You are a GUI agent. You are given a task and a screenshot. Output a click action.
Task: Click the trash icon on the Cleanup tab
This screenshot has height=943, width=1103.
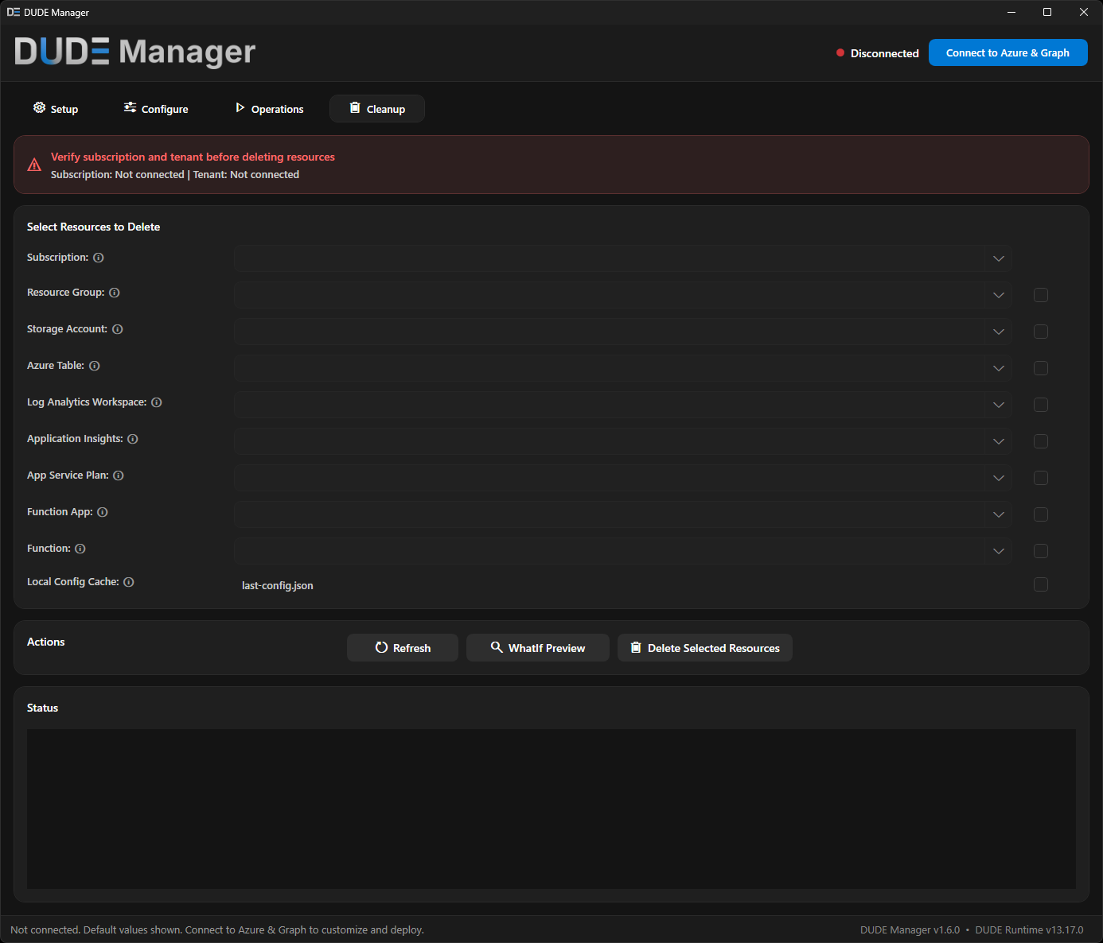pyautogui.click(x=356, y=108)
